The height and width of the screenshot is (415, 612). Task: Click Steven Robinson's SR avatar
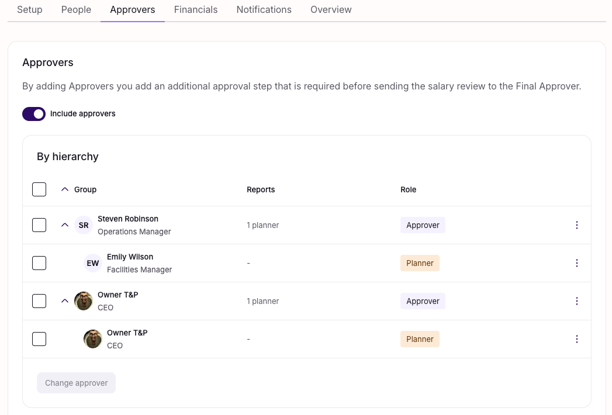click(x=84, y=225)
